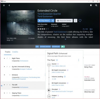Click the Extended Circle album cover
The height and width of the screenshot is (99, 100).
click(21, 22)
